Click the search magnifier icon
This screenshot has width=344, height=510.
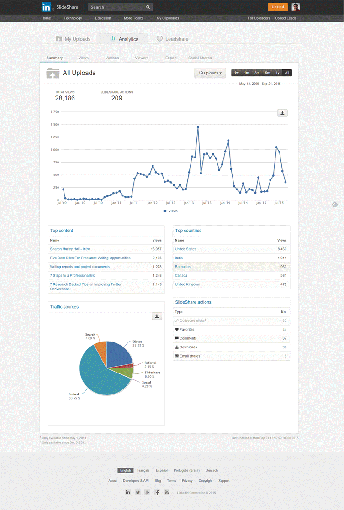click(x=148, y=7)
